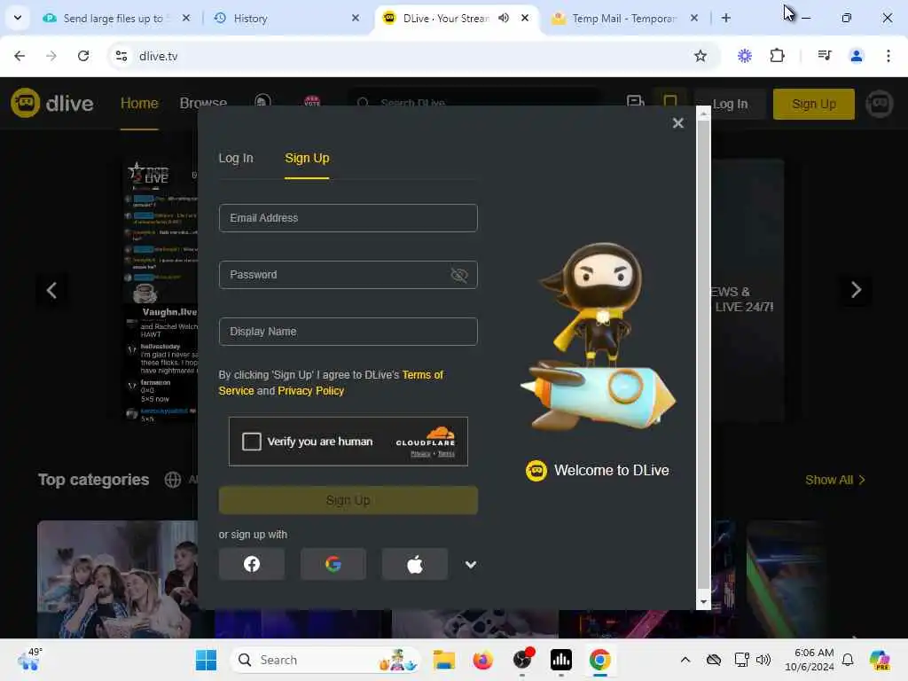
Task: Open the Facebook sign-up option
Action: tap(251, 563)
